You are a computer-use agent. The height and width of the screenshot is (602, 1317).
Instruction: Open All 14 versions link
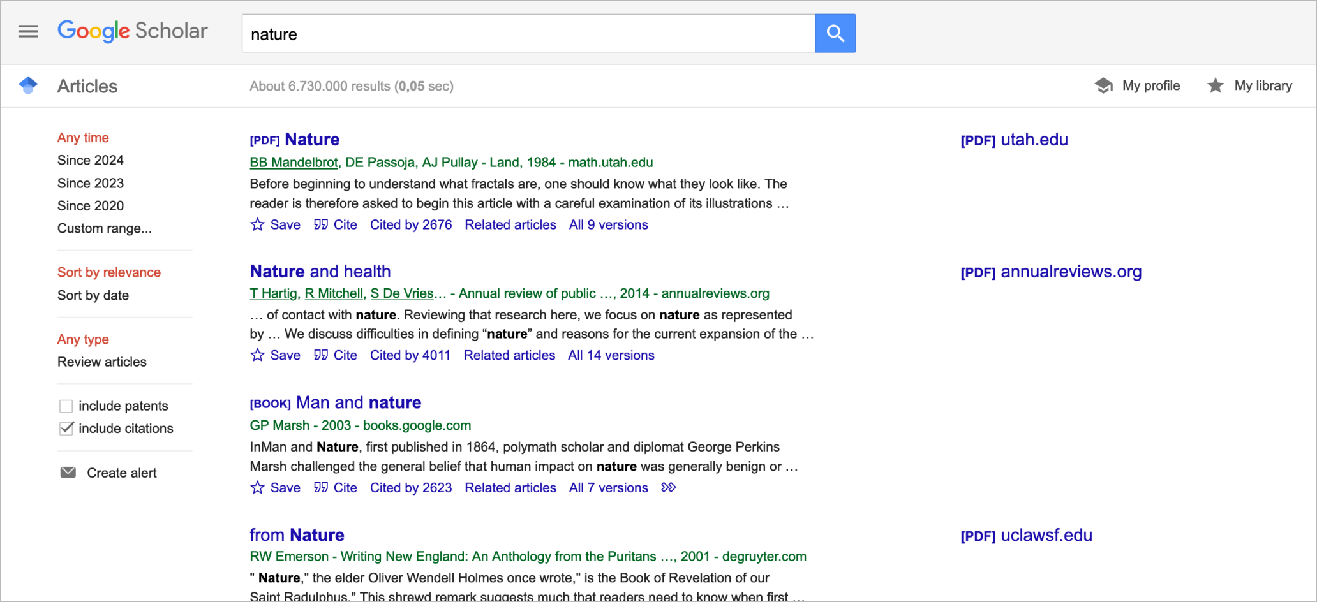pyautogui.click(x=611, y=355)
